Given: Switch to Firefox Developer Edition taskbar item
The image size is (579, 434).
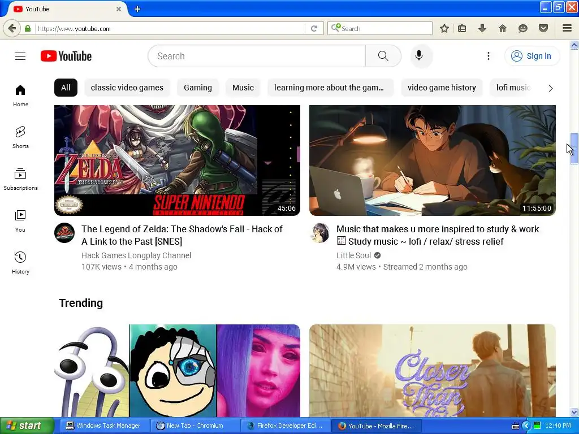Looking at the screenshot, I should pos(285,426).
